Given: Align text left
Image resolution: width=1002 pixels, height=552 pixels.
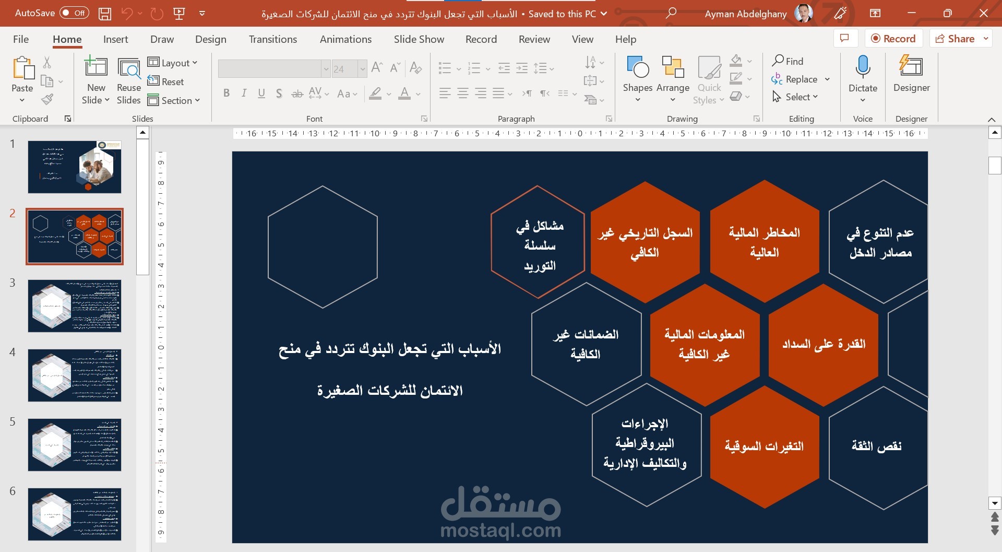Looking at the screenshot, I should point(445,93).
